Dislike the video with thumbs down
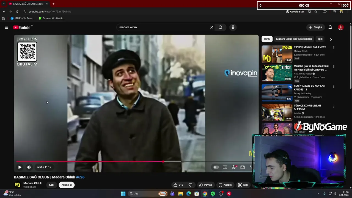352x198 pixels. [x=190, y=185]
